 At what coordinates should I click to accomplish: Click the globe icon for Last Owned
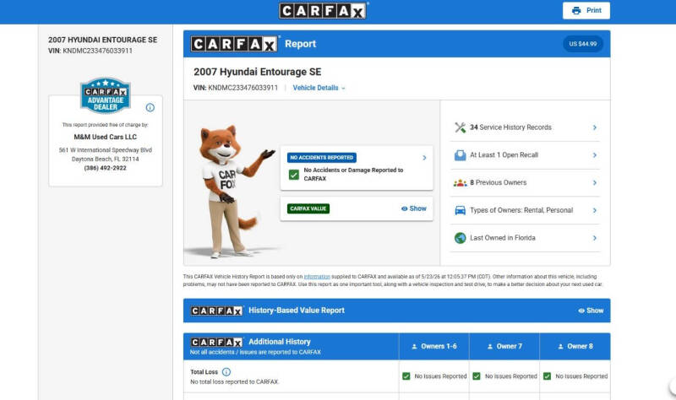(460, 238)
